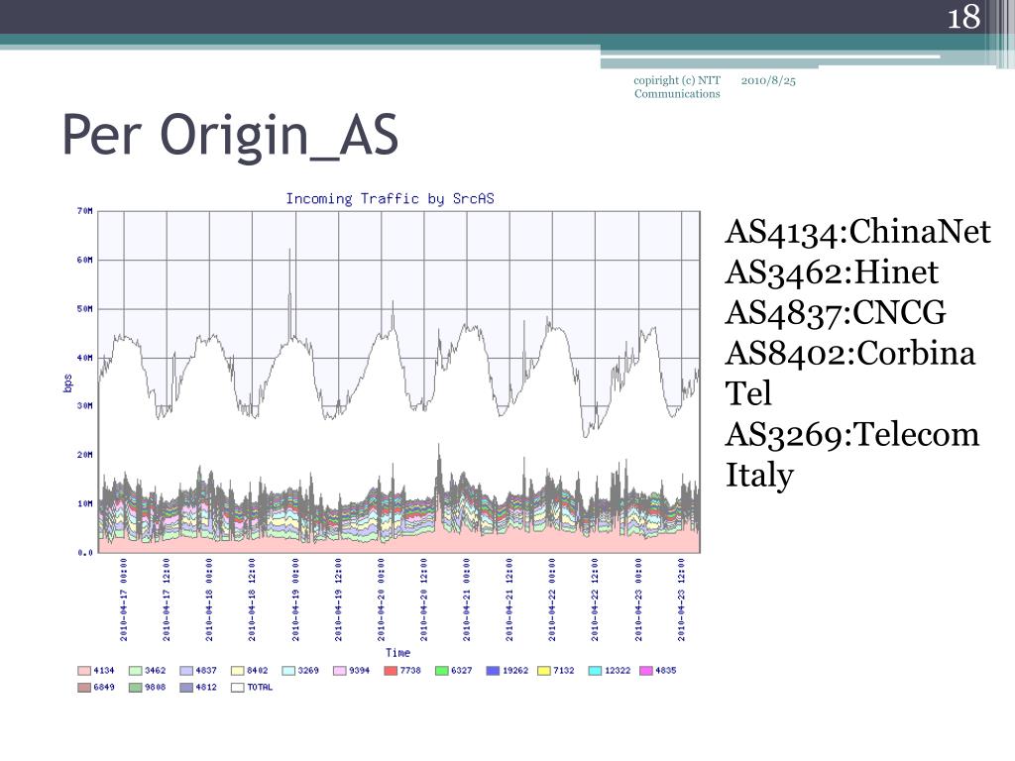Click the pale cyan 3269 legend swatch

pos(288,671)
